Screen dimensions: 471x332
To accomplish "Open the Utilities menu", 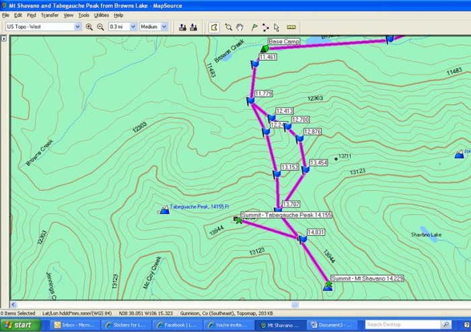I will click(x=102, y=15).
